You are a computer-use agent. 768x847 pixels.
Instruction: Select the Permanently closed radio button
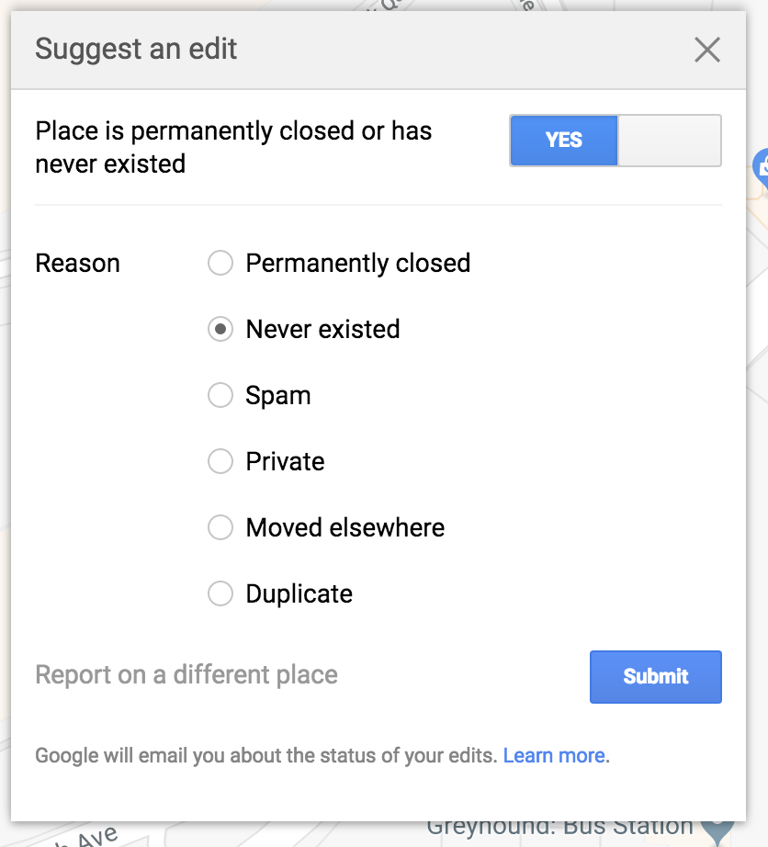tap(220, 264)
